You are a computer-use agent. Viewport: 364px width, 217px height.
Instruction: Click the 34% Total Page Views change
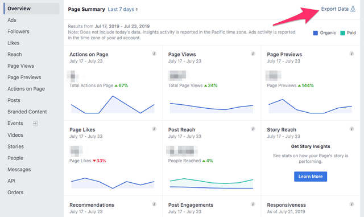211,85
